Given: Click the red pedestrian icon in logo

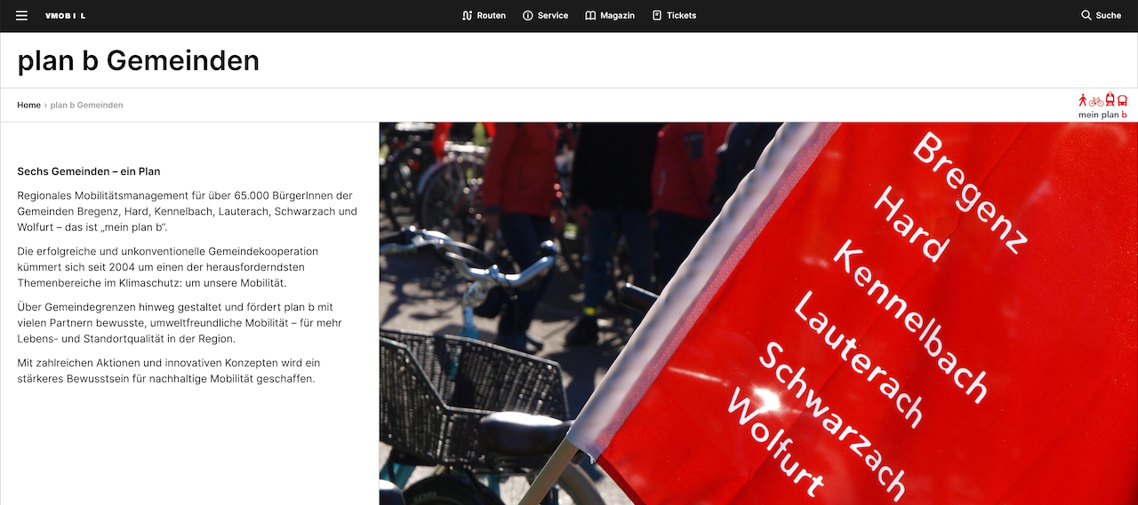Looking at the screenshot, I should coord(1083,100).
